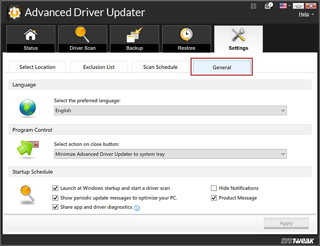Open the preferred language English dropdown

coord(170,110)
